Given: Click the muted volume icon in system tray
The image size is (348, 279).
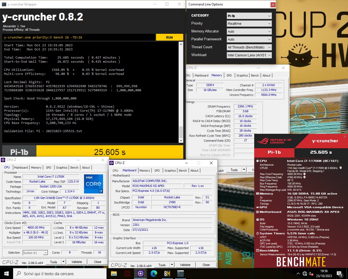Looking at the screenshot, I should click(x=312, y=274).
